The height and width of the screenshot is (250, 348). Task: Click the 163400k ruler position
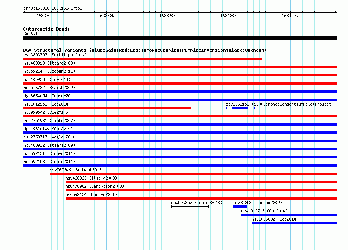tap(228, 16)
